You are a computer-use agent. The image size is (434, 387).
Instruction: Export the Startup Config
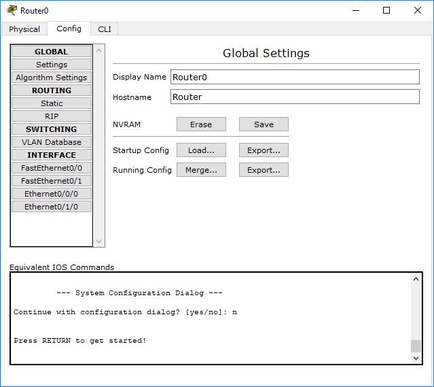264,150
